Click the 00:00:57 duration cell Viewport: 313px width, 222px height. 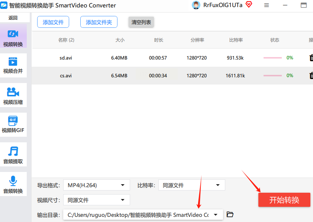[158, 58]
